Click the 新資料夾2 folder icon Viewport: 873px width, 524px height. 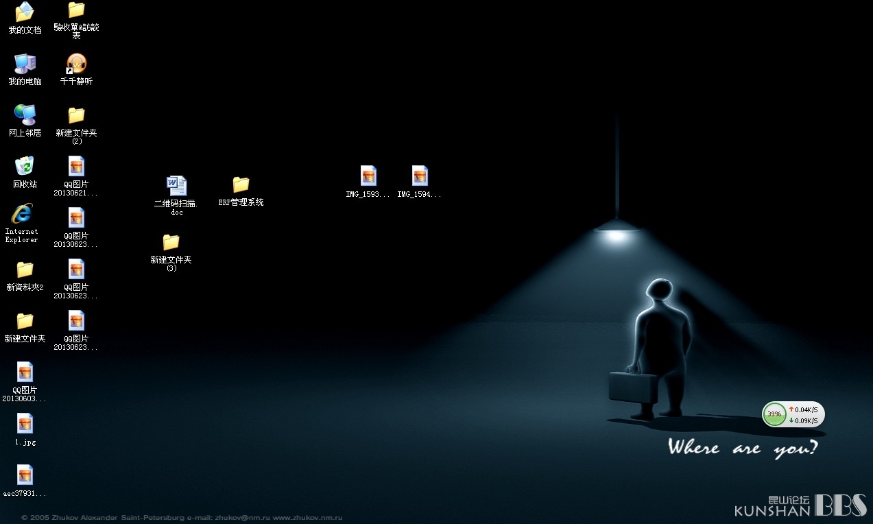point(25,270)
